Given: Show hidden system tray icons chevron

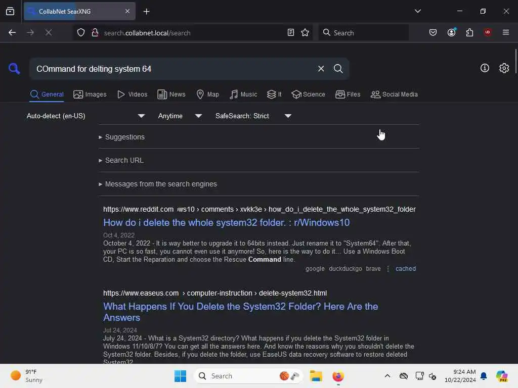Looking at the screenshot, I should click(387, 376).
